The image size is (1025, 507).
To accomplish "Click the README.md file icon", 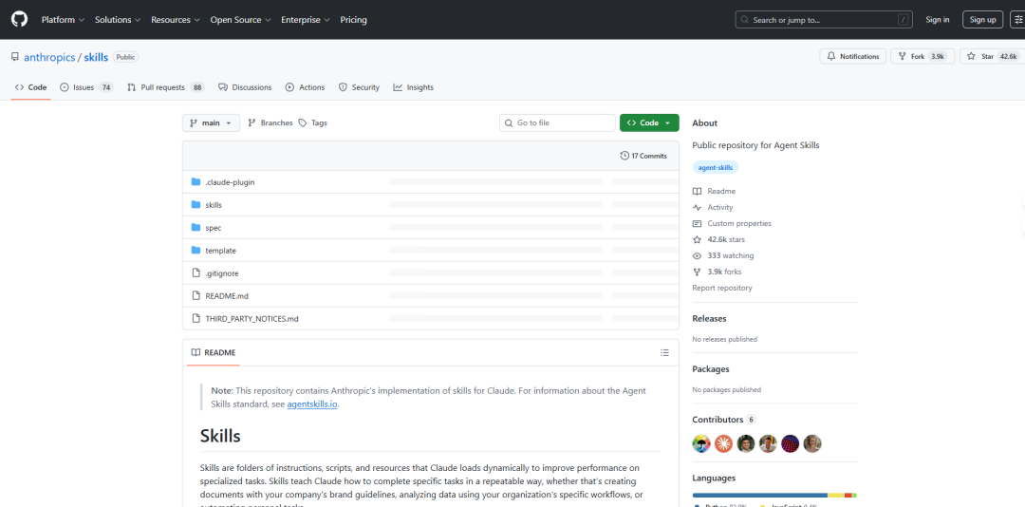I will [196, 295].
